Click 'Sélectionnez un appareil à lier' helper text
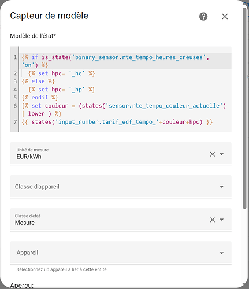The image size is (249, 289). click(62, 269)
